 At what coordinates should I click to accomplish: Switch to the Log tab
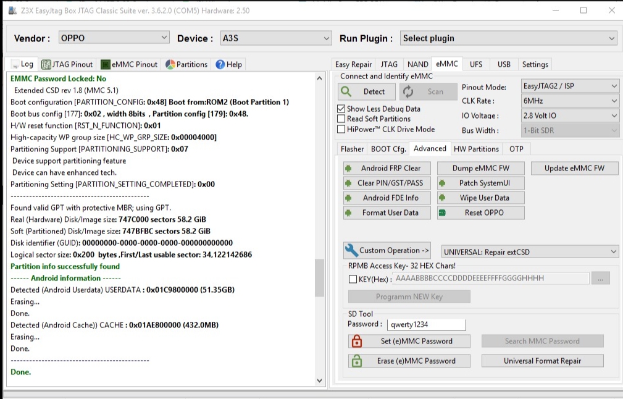pos(22,64)
